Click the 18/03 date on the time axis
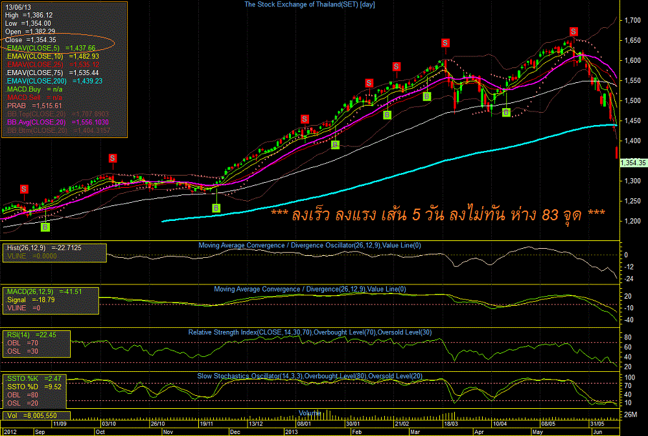The width and height of the screenshot is (648, 436). 450,424
